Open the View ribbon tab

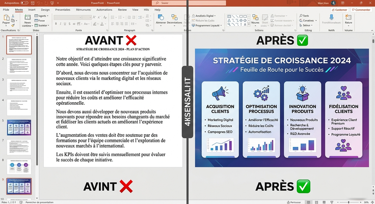click(136, 10)
